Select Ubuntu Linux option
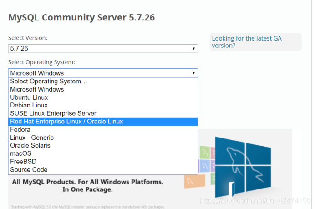Image resolution: width=315 pixels, height=209 pixels. pyautogui.click(x=103, y=97)
